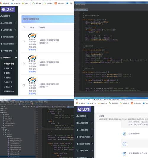Click 云罗企客 logo in top-left browser window

(8, 9)
